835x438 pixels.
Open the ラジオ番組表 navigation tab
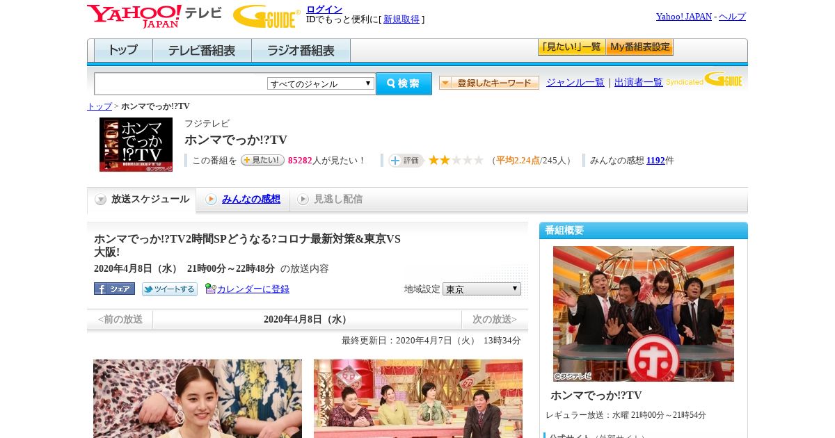pyautogui.click(x=301, y=51)
